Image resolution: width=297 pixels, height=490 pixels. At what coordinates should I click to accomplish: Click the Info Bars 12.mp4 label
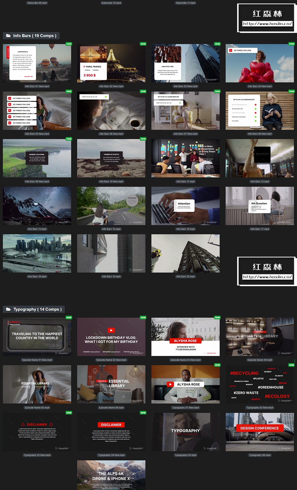click(x=260, y=181)
